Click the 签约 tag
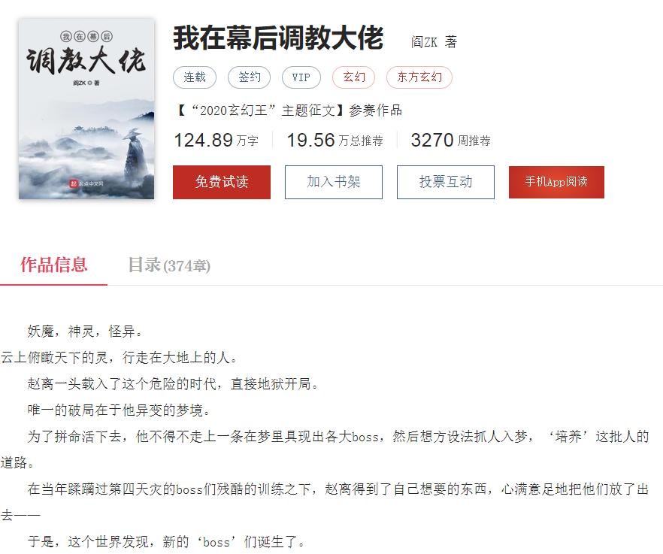The width and height of the screenshot is (663, 554). [249, 77]
